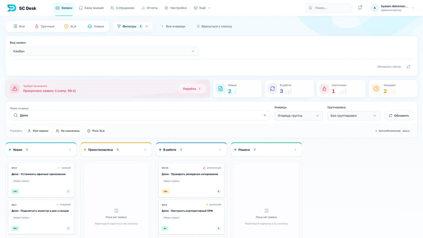This screenshot has width=423, height=238.
Task: Collapse the 'Решена' column
Action: coord(295,150)
